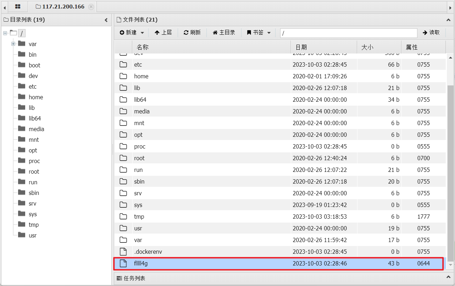
Task: Open the 书签 bookmarks dropdown
Action: click(x=259, y=33)
